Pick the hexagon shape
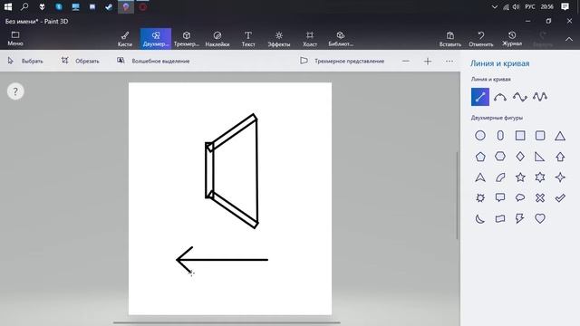The height and width of the screenshot is (326, 580). (500, 157)
